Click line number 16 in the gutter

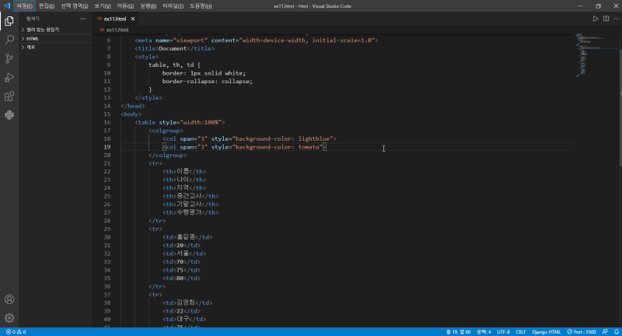point(107,122)
